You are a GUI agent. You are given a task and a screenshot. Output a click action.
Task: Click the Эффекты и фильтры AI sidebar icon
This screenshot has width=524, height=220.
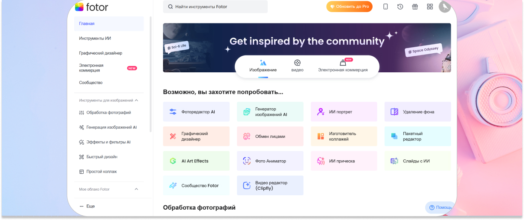(x=82, y=142)
